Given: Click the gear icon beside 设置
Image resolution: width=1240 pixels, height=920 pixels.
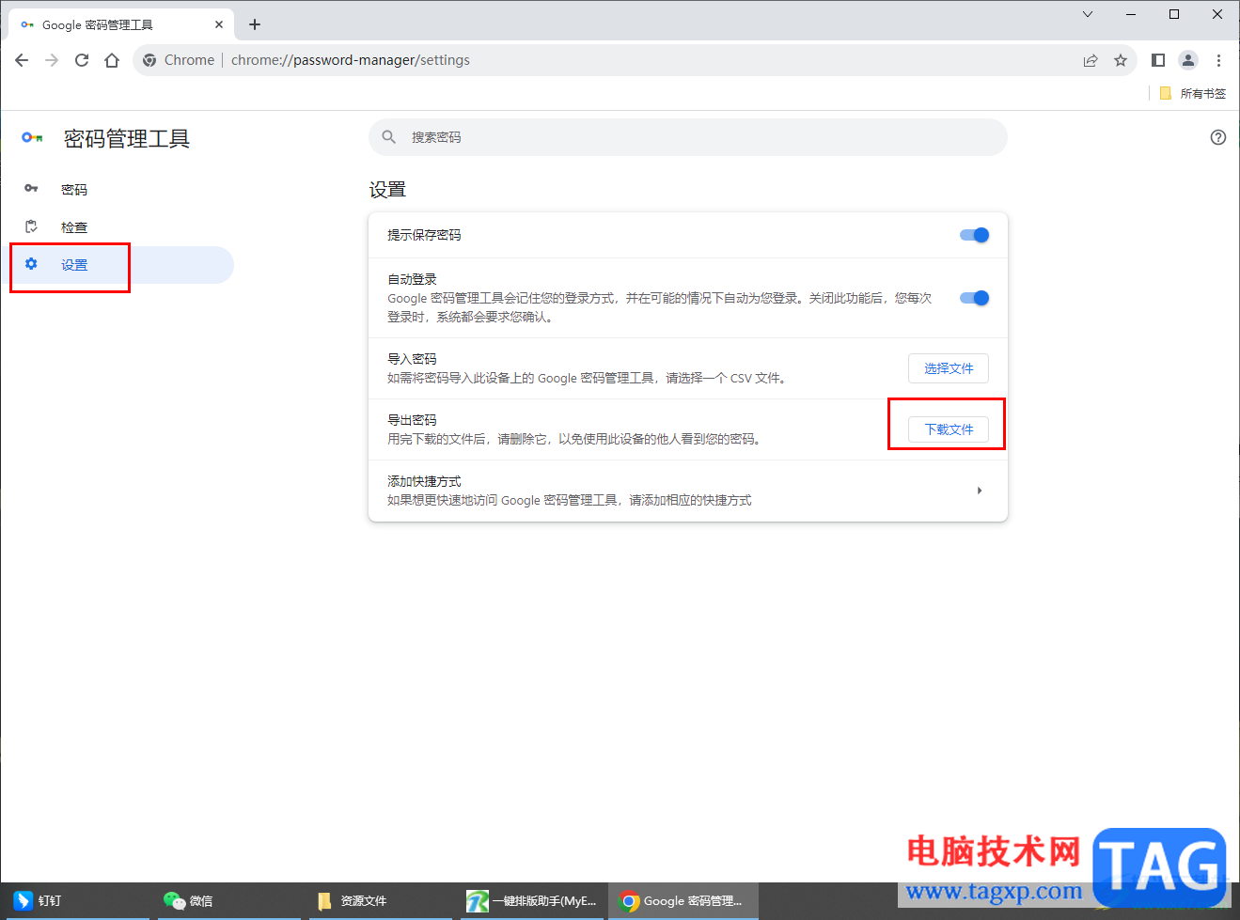Looking at the screenshot, I should pyautogui.click(x=31, y=264).
